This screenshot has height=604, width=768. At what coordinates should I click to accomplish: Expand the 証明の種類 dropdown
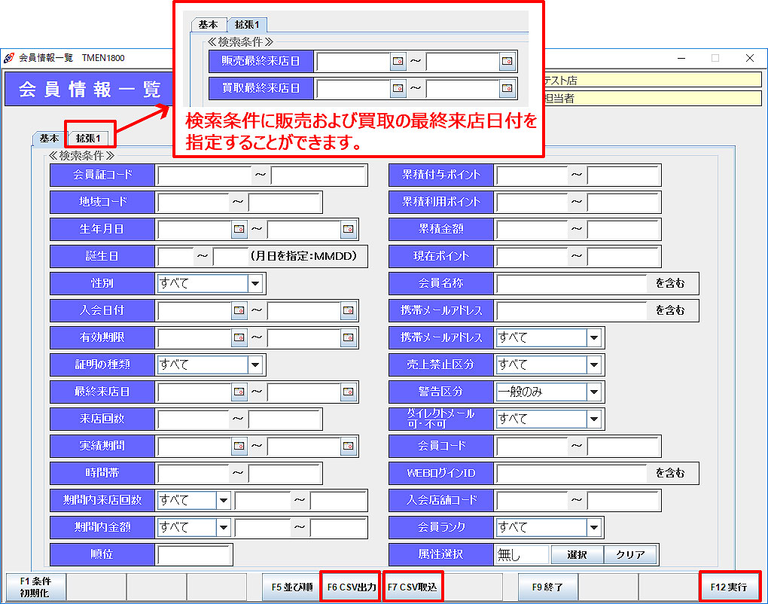click(255, 365)
